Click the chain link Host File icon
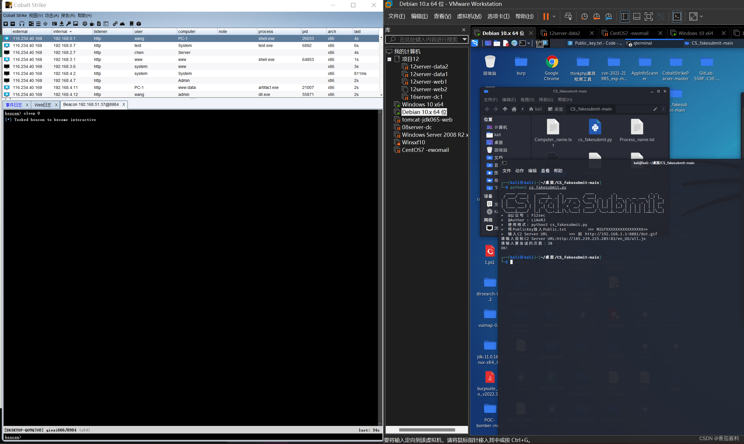The width and height of the screenshot is (744, 444). [x=115, y=24]
